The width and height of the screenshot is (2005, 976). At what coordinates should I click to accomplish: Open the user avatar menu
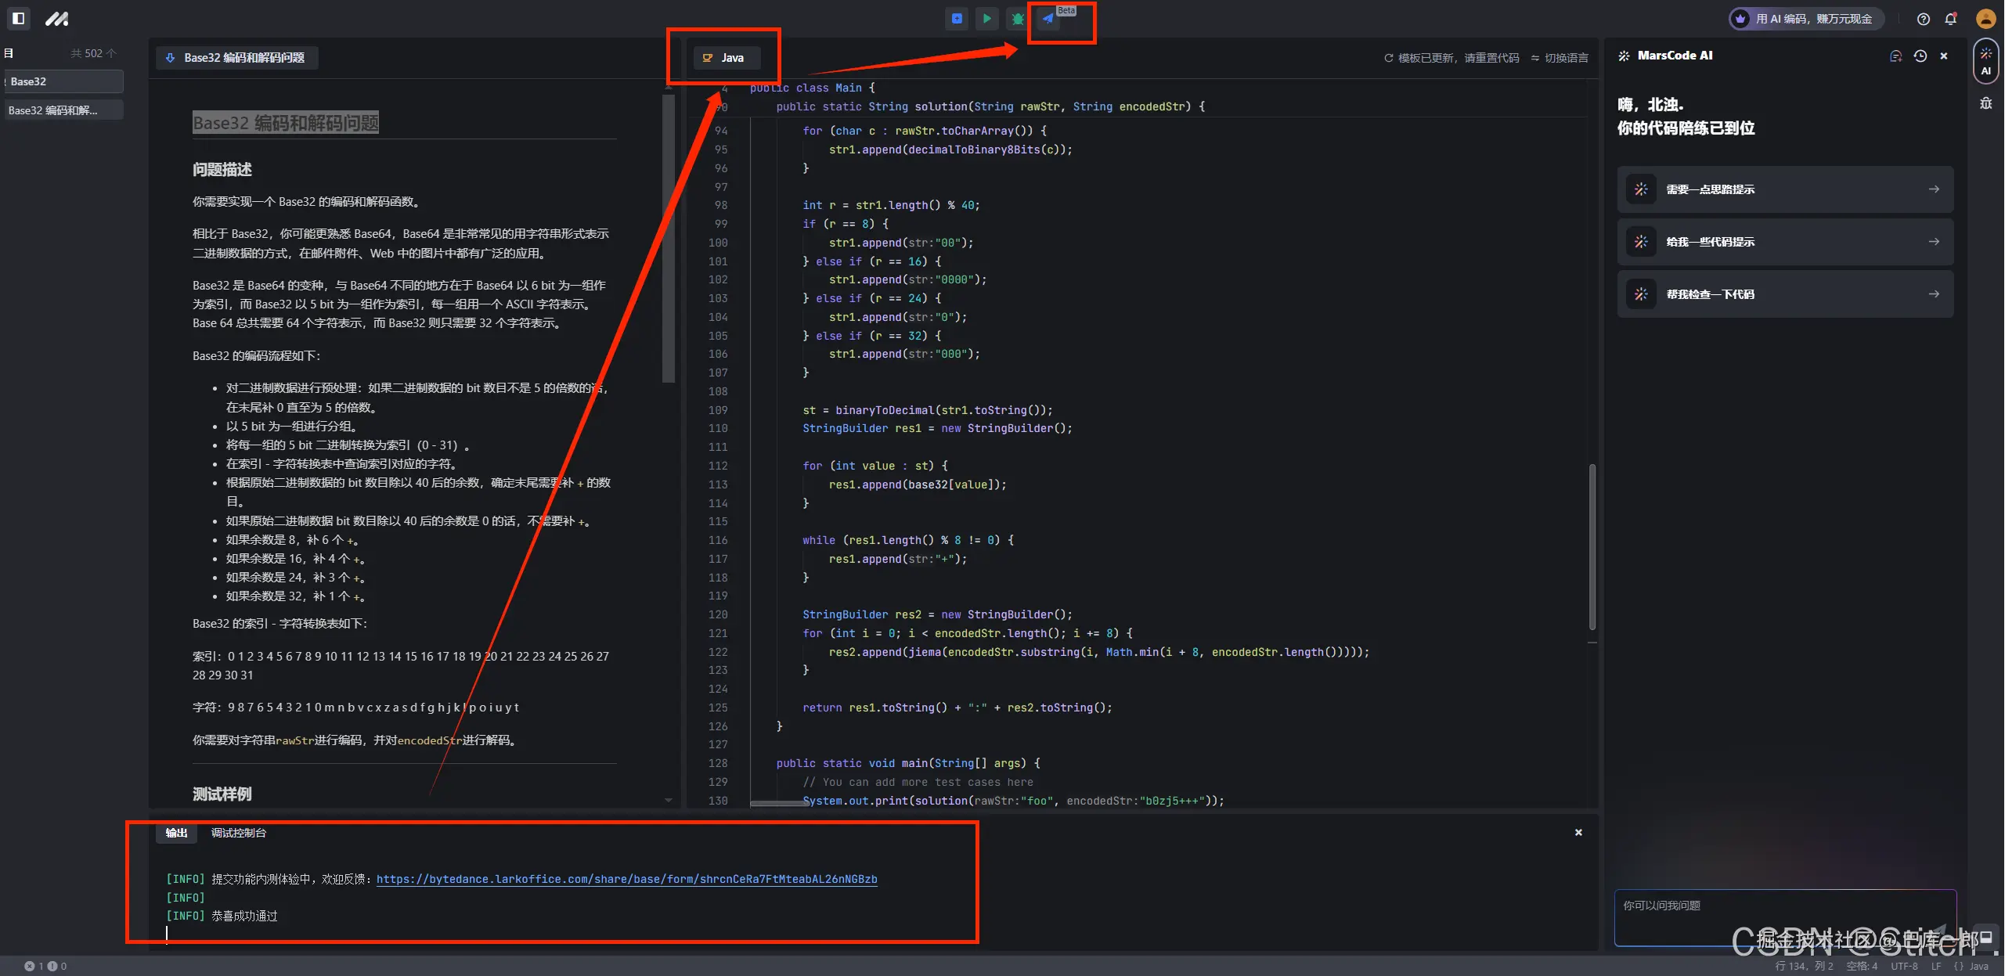pyautogui.click(x=1985, y=19)
